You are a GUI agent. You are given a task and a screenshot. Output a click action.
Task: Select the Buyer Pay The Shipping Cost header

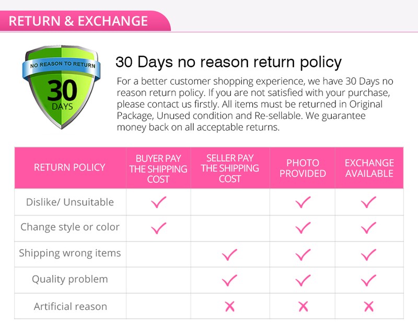pyautogui.click(x=158, y=168)
